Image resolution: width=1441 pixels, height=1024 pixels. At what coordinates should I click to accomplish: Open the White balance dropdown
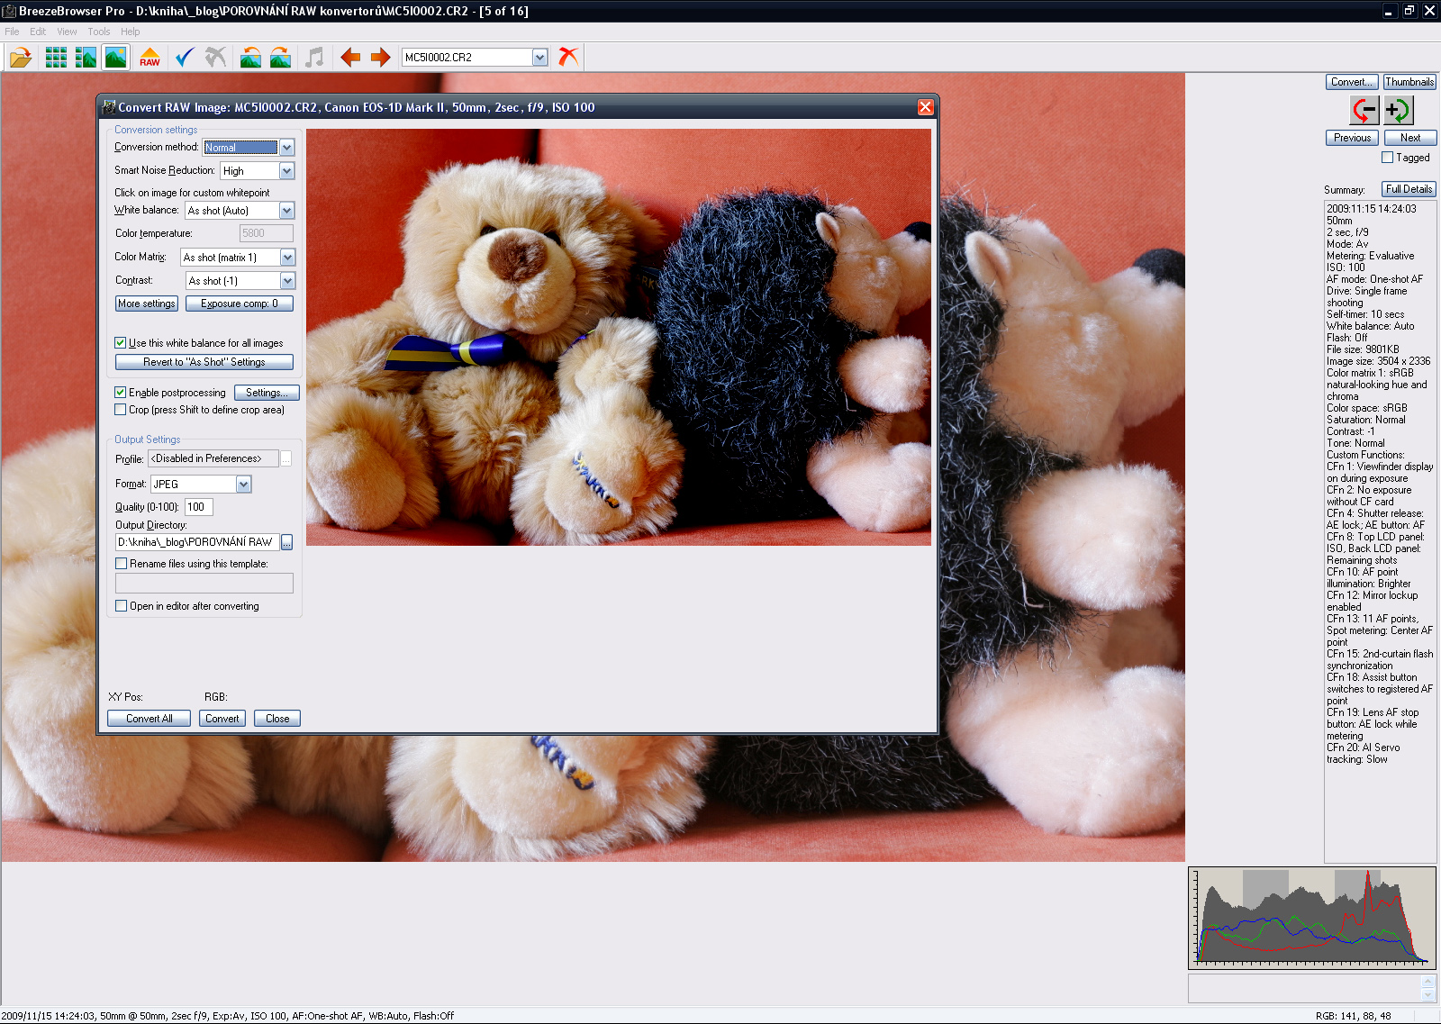286,211
